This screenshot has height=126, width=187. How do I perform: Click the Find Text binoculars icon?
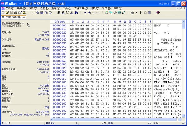coord(59,13)
